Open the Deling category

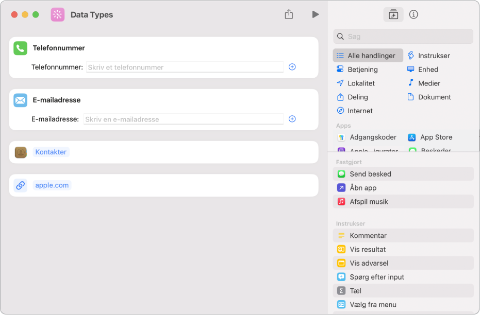pyautogui.click(x=352, y=97)
